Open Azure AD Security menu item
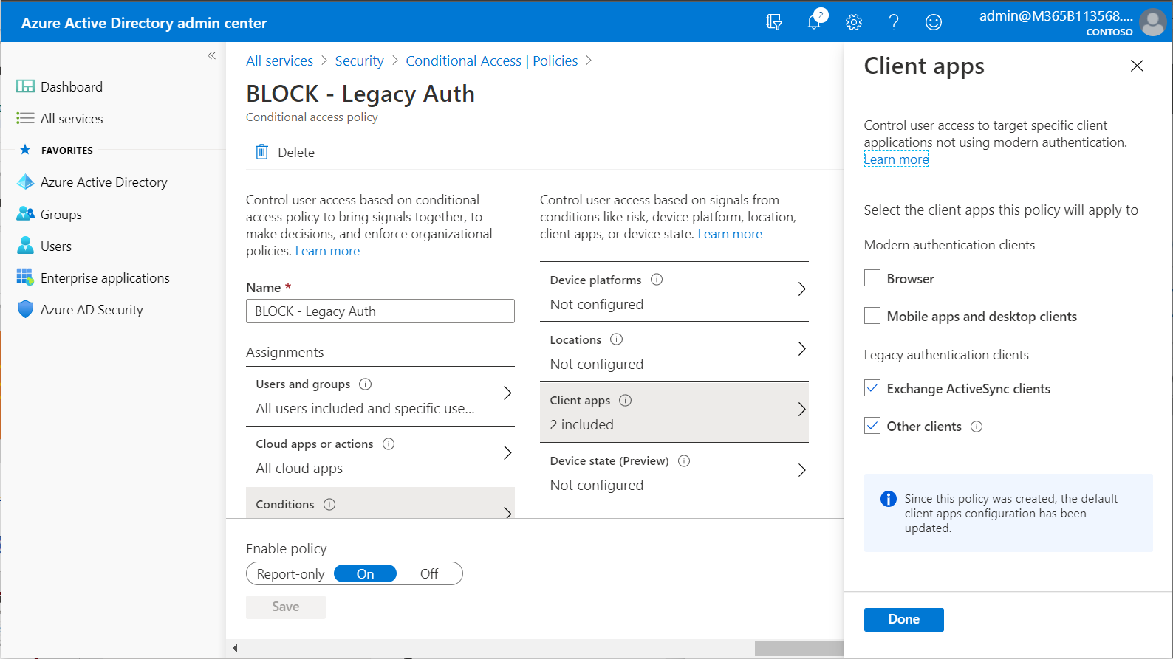1173x659 pixels. pyautogui.click(x=92, y=309)
